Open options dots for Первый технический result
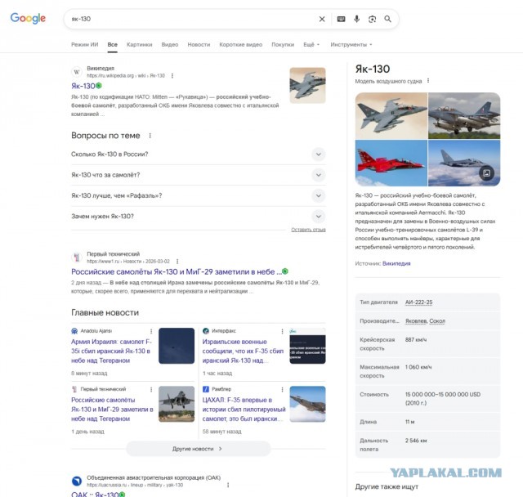 [x=177, y=262]
